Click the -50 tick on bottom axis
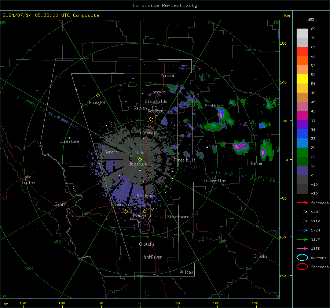Screen dimensions: 330x308 coord(100,303)
